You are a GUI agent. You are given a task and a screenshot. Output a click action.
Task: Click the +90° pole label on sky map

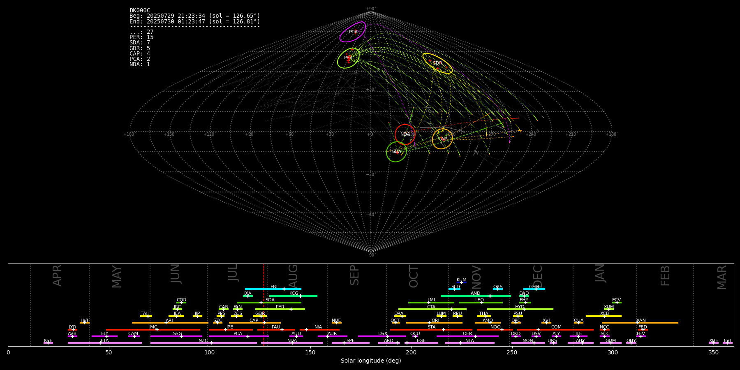(x=371, y=9)
